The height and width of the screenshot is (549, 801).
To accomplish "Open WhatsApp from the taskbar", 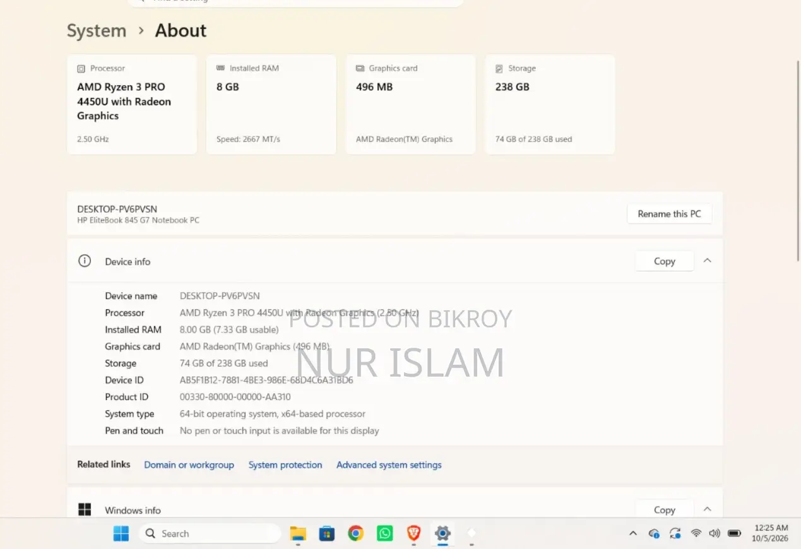I will [384, 533].
